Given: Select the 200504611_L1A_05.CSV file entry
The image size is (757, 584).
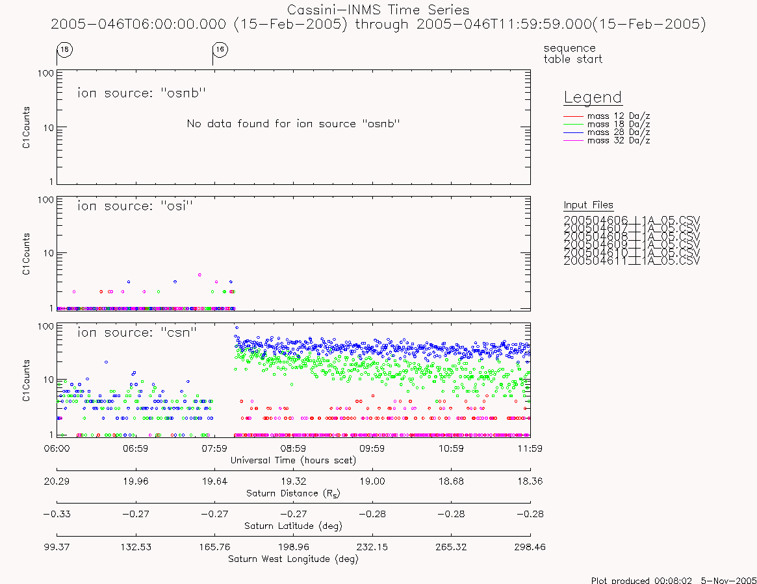Looking at the screenshot, I should [632, 261].
